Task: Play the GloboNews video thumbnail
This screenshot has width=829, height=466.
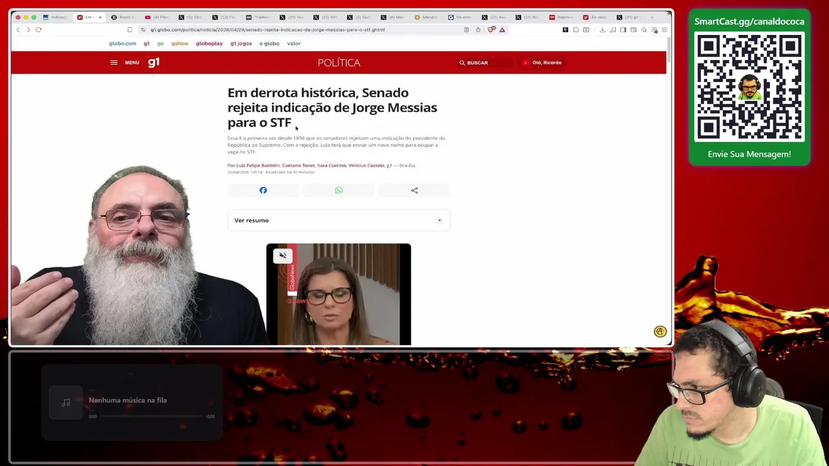Action: [338, 294]
